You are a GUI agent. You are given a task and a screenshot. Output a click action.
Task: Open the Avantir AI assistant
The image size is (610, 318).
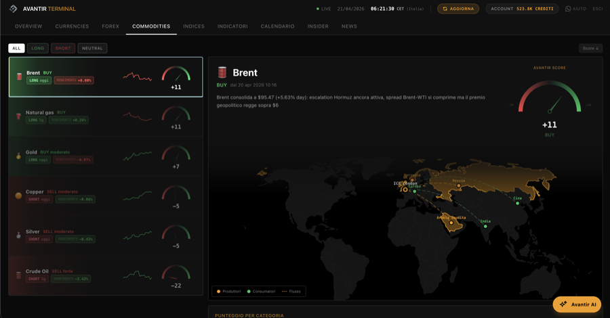tap(577, 304)
